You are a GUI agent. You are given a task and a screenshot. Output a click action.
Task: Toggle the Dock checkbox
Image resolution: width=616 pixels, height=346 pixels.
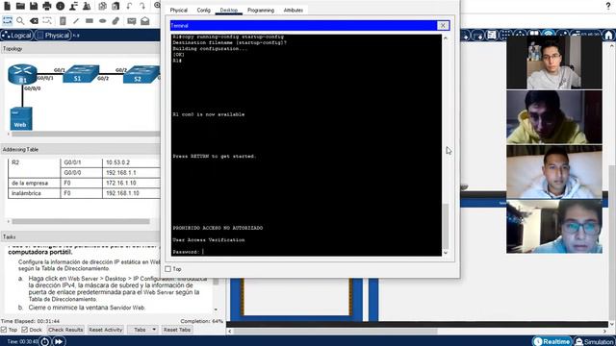coord(25,330)
